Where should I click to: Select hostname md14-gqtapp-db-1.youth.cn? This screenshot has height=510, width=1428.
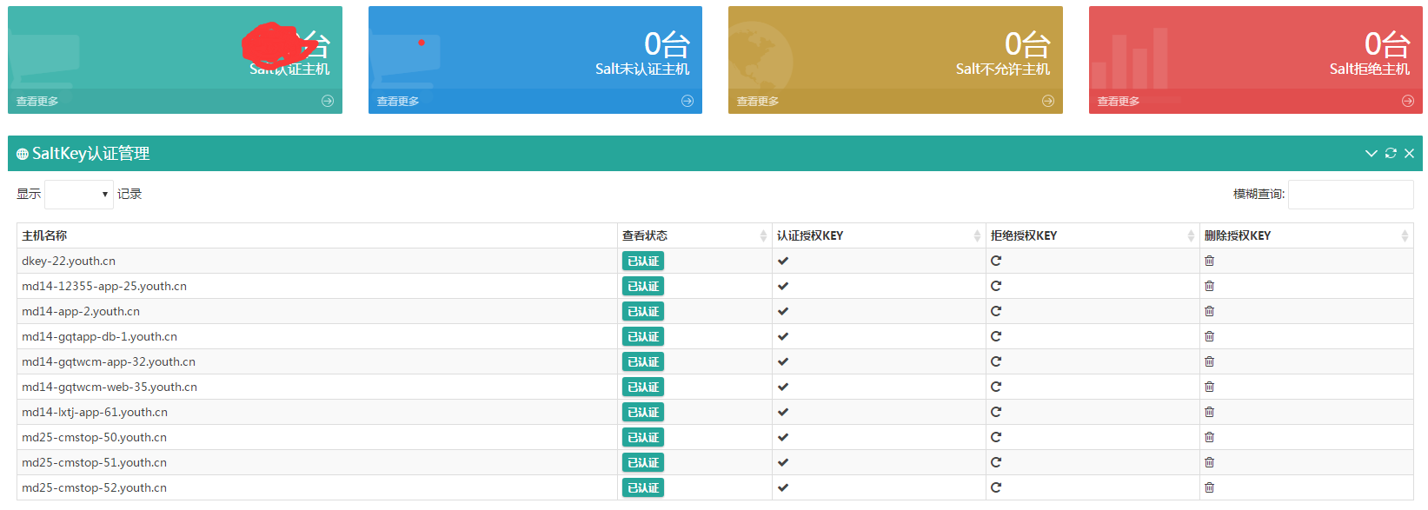coord(100,336)
